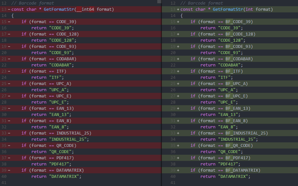Click 'UPC_A' condition on removed line 25
This screenshot has width=298, height=186.
tap(63, 83)
